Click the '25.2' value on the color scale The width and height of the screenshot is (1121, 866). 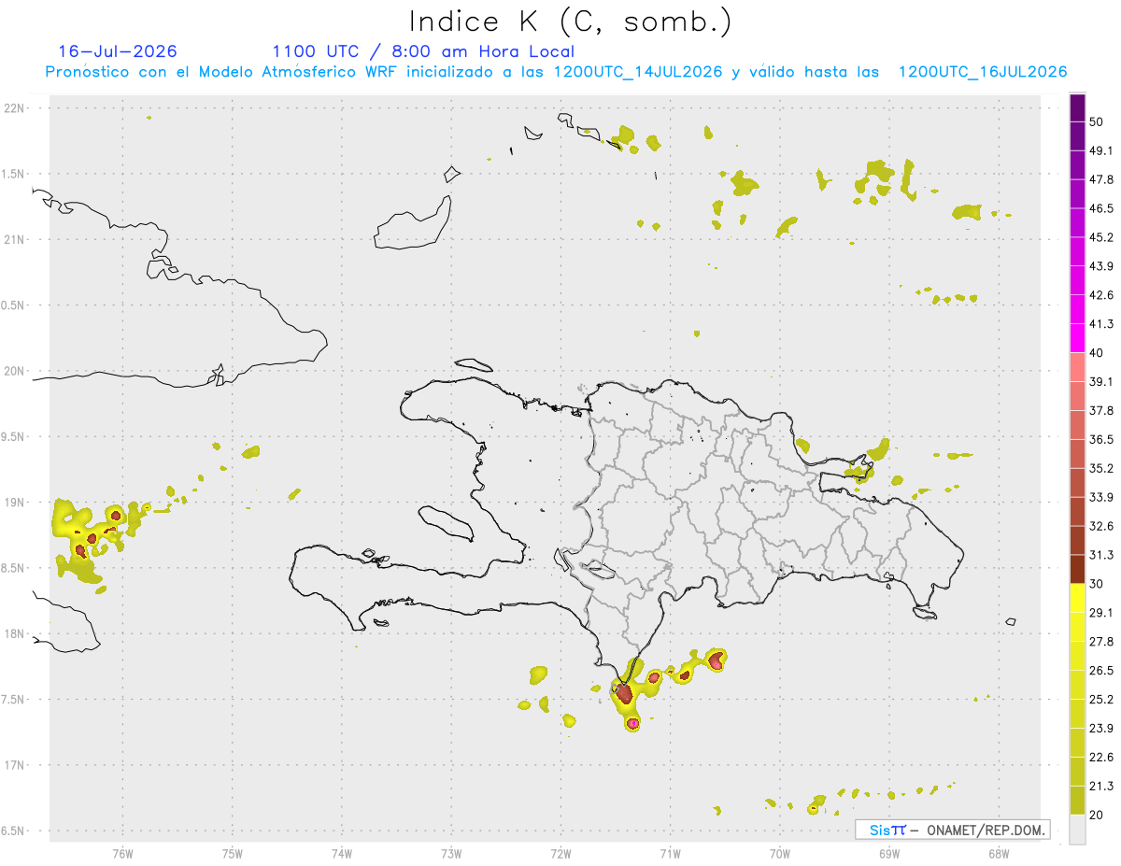click(x=1101, y=699)
